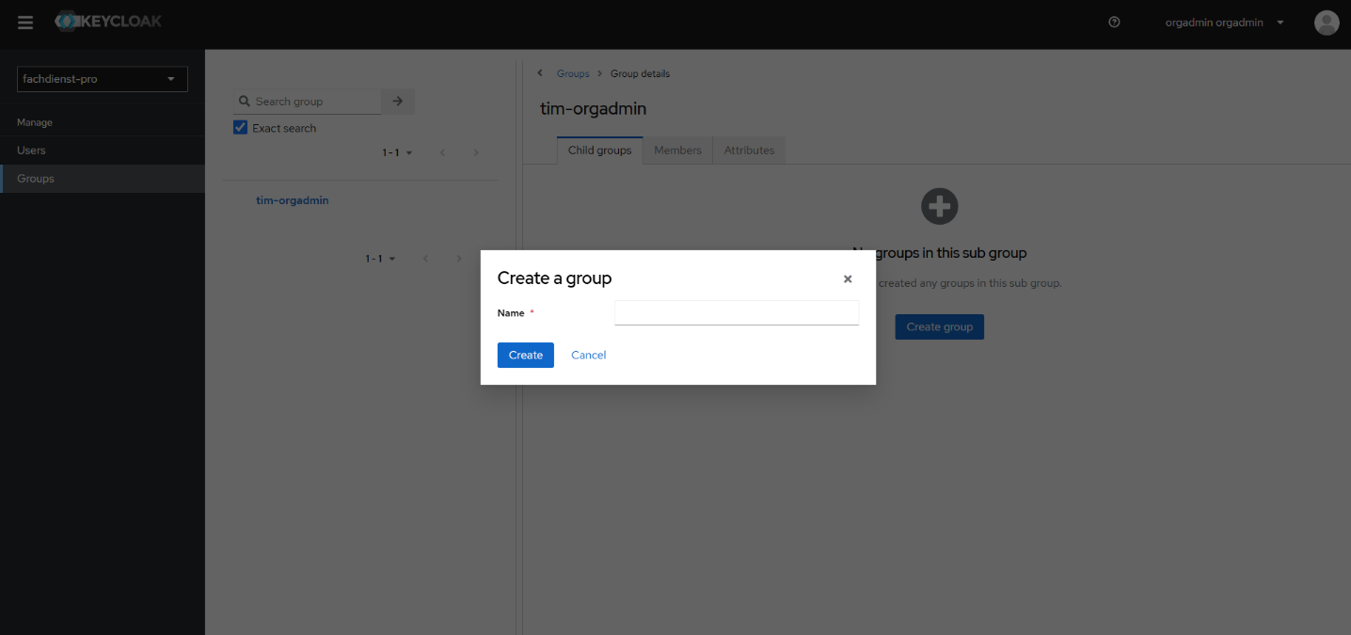
Task: Click the Group details breadcrumb text
Action: coord(641,73)
